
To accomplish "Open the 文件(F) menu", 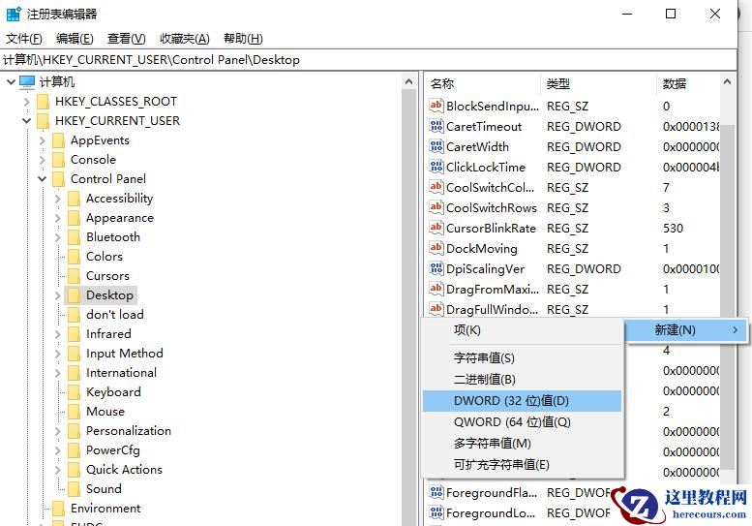I will tap(24, 39).
